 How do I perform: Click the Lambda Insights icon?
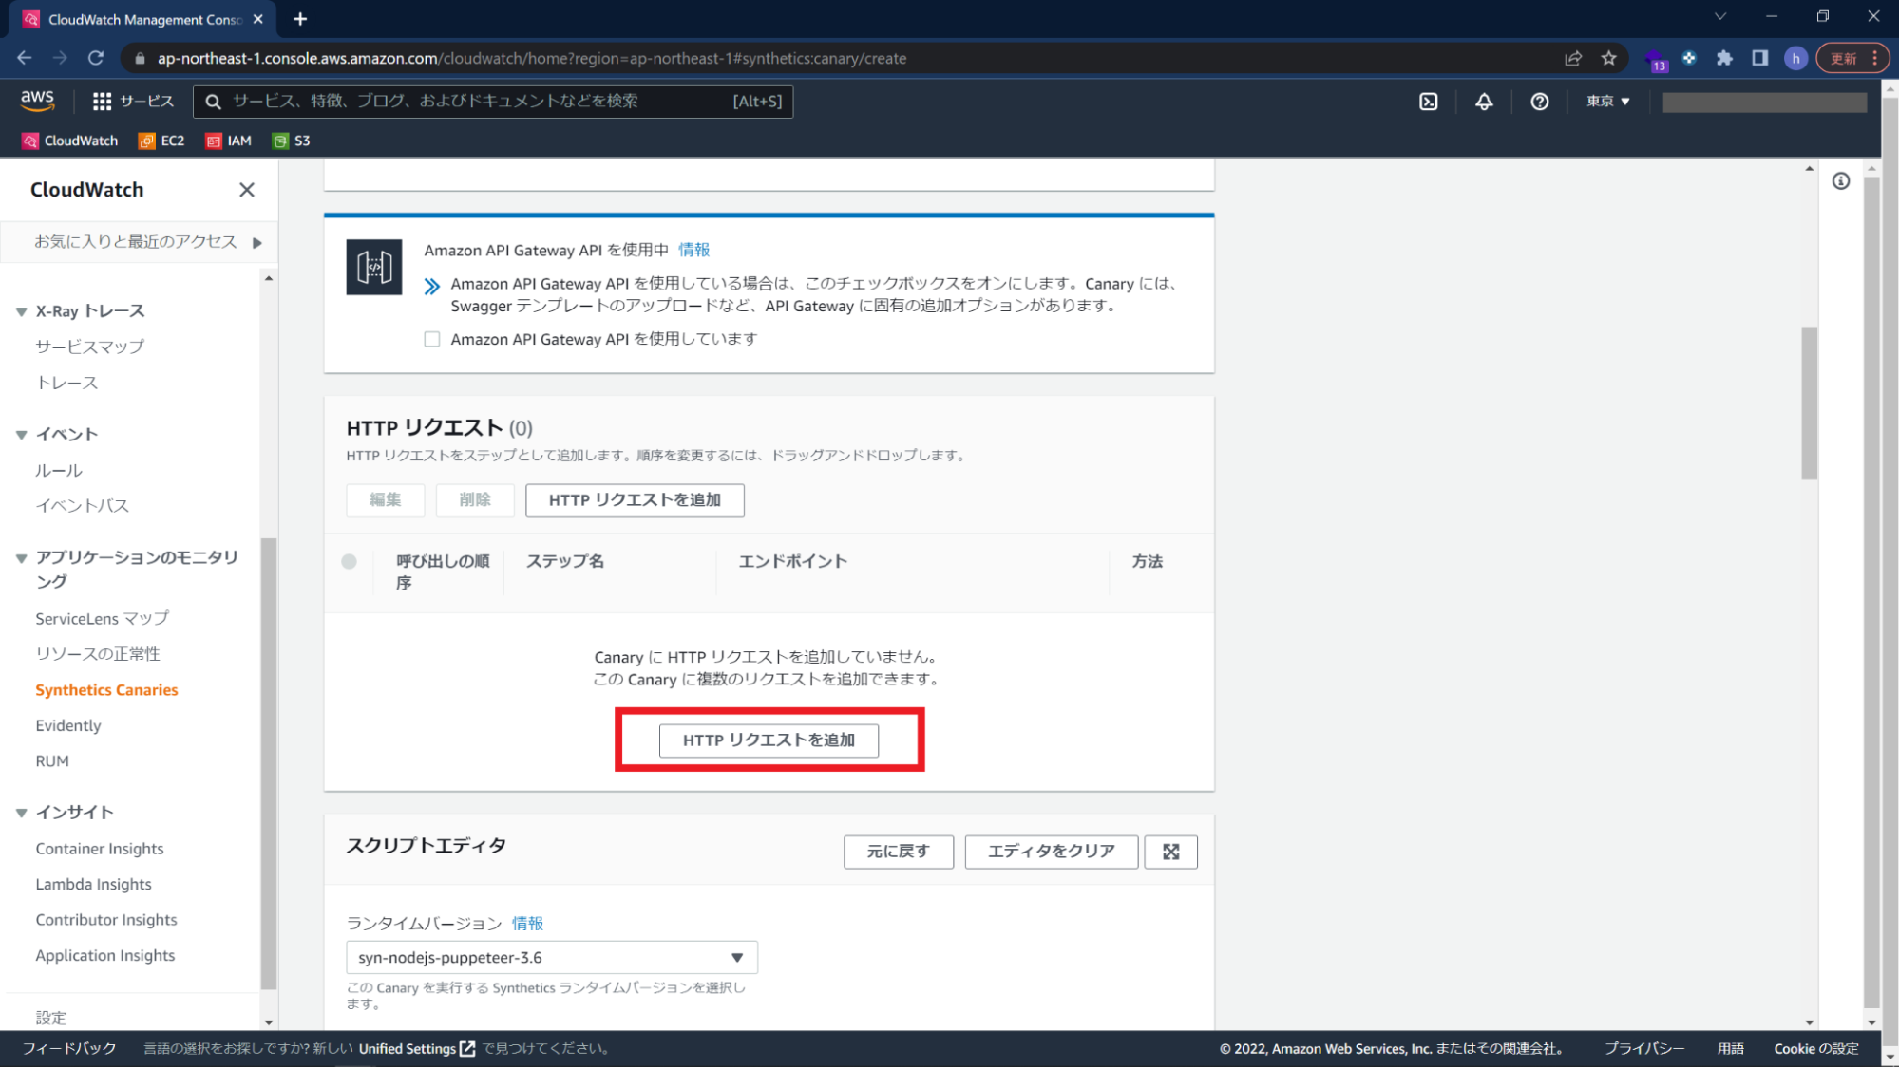tap(92, 883)
